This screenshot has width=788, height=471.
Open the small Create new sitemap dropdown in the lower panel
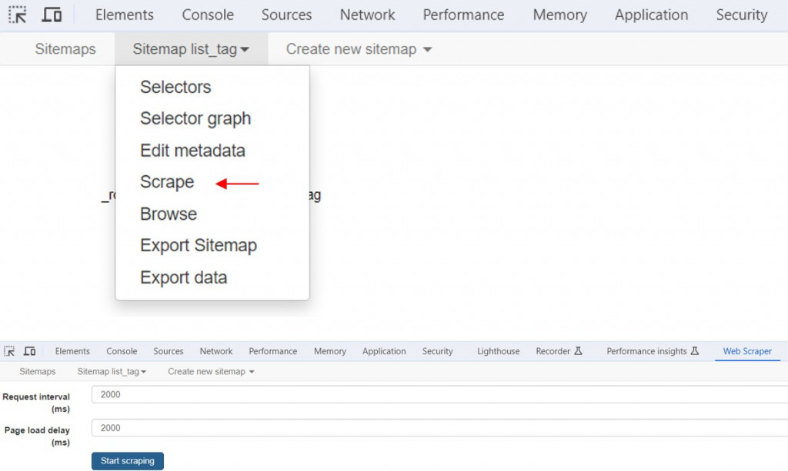tap(211, 372)
